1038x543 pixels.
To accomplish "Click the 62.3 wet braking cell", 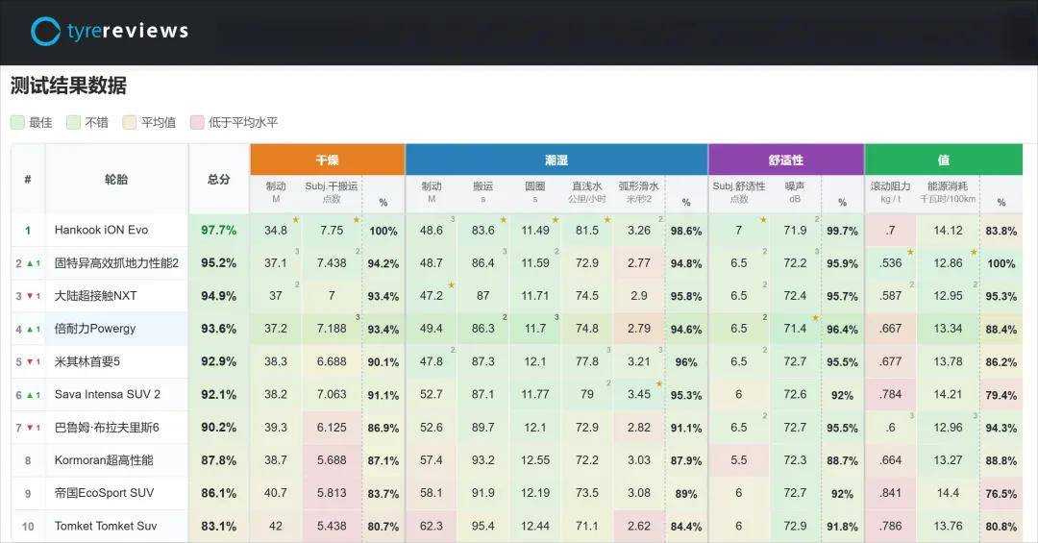I will click(x=431, y=526).
